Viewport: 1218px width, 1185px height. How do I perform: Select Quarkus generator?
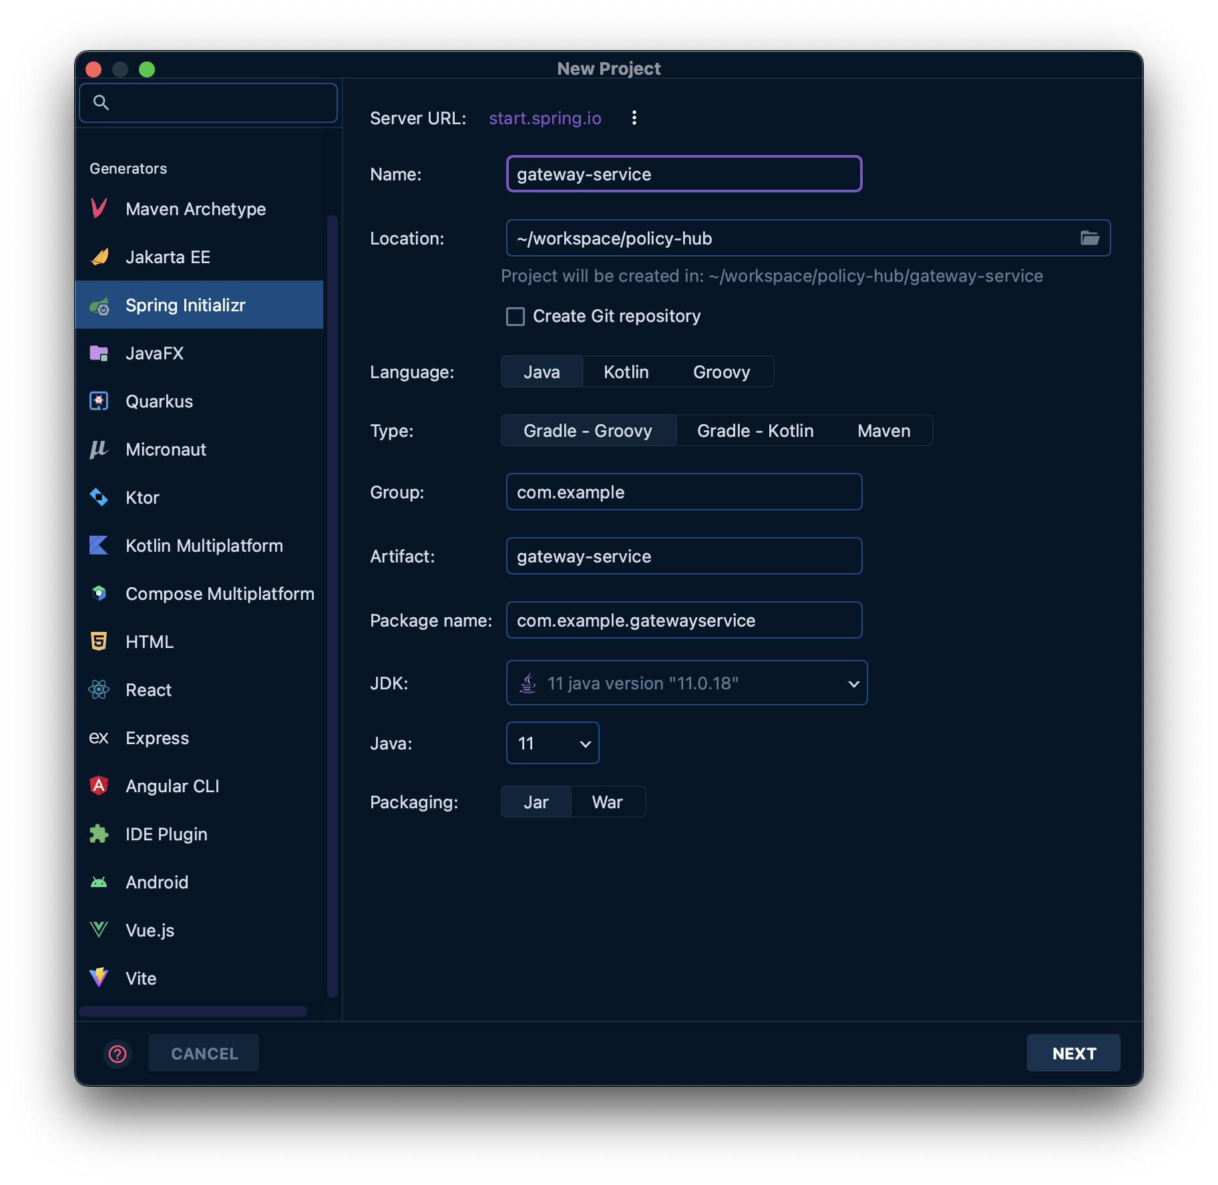tap(199, 401)
